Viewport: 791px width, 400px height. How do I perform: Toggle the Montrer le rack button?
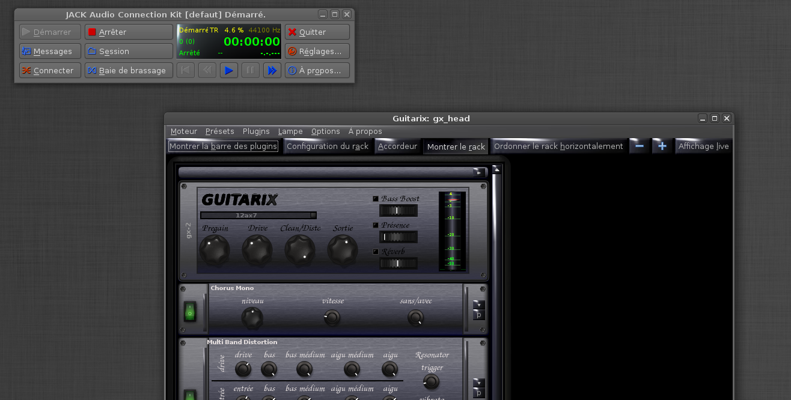pyautogui.click(x=456, y=147)
